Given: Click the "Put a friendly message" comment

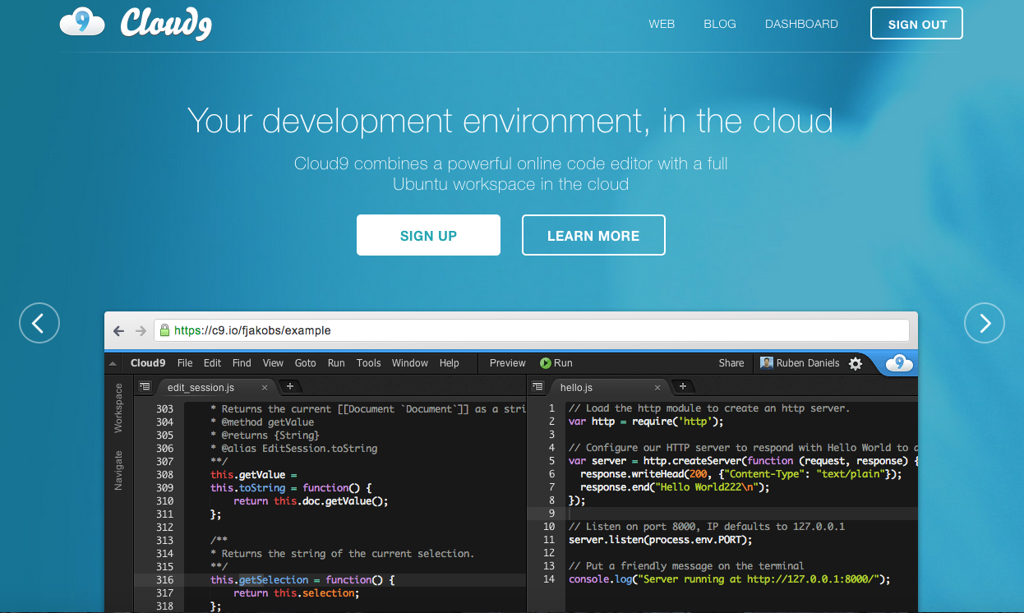Looking at the screenshot, I should (686, 566).
